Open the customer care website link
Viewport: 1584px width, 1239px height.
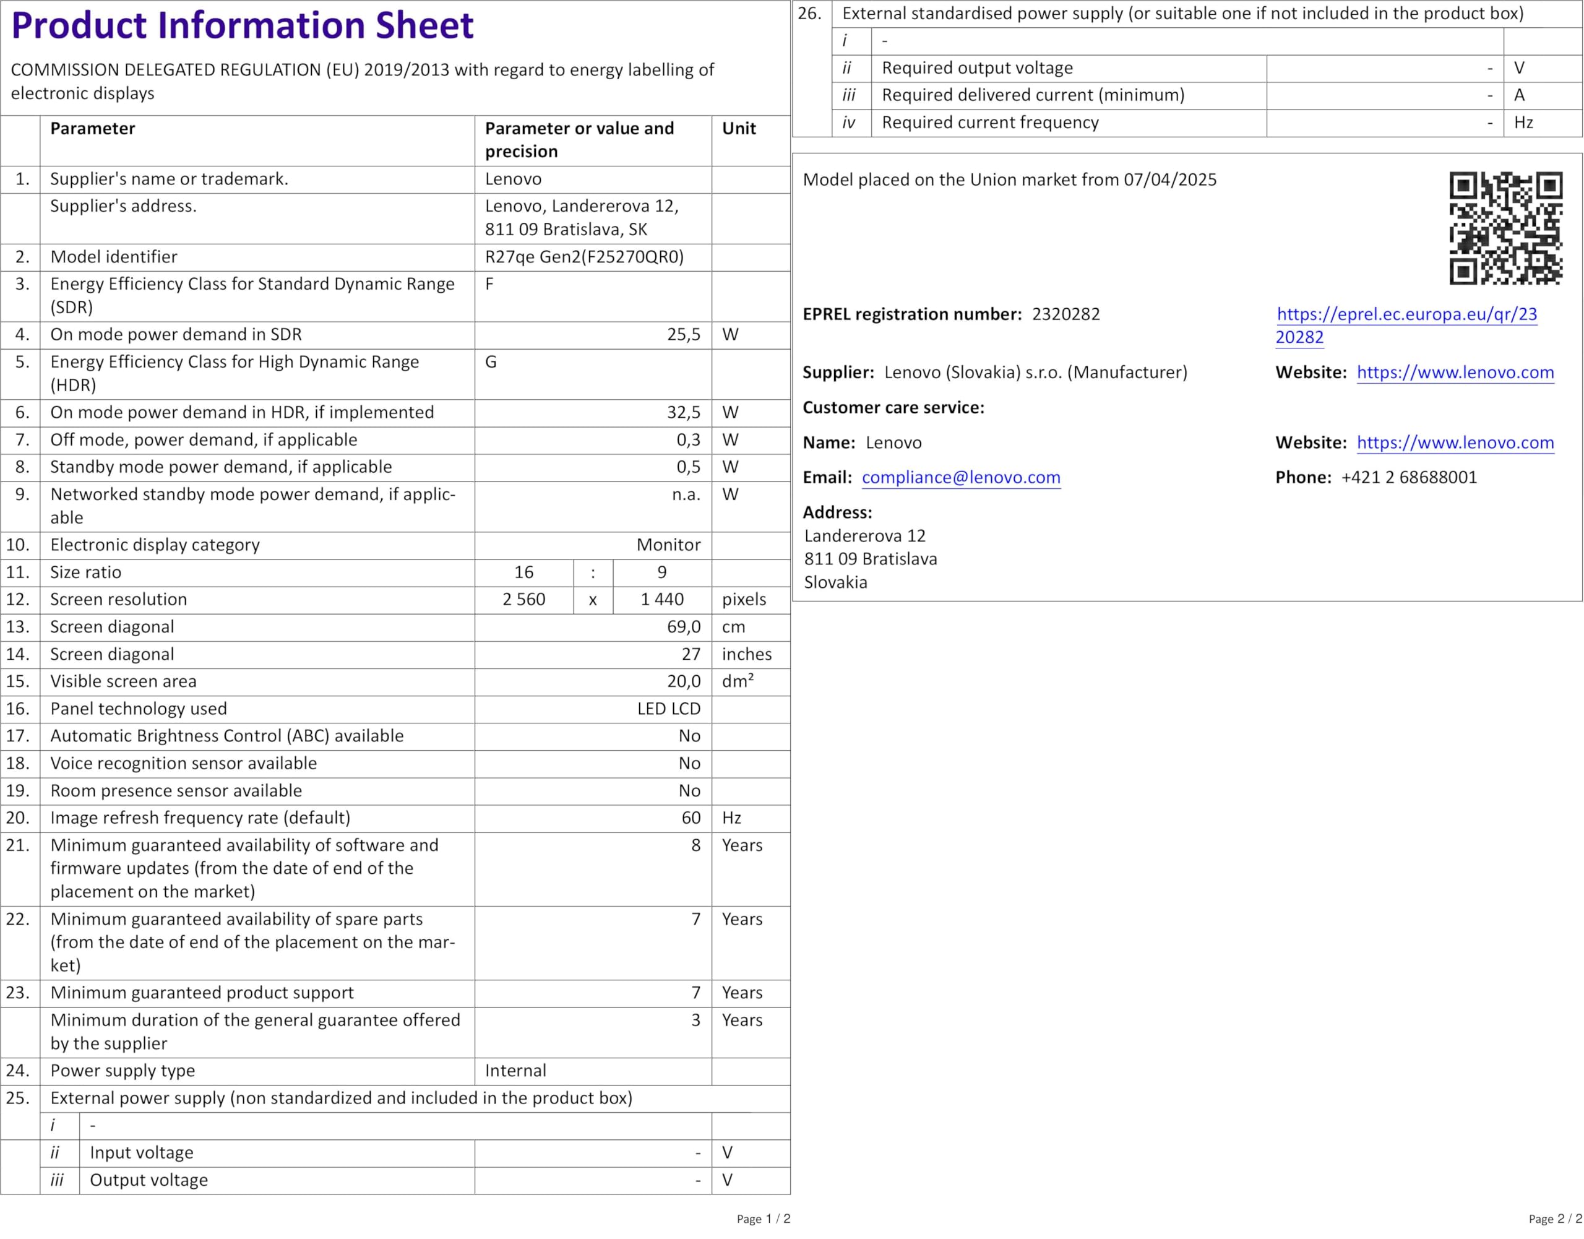(1455, 442)
